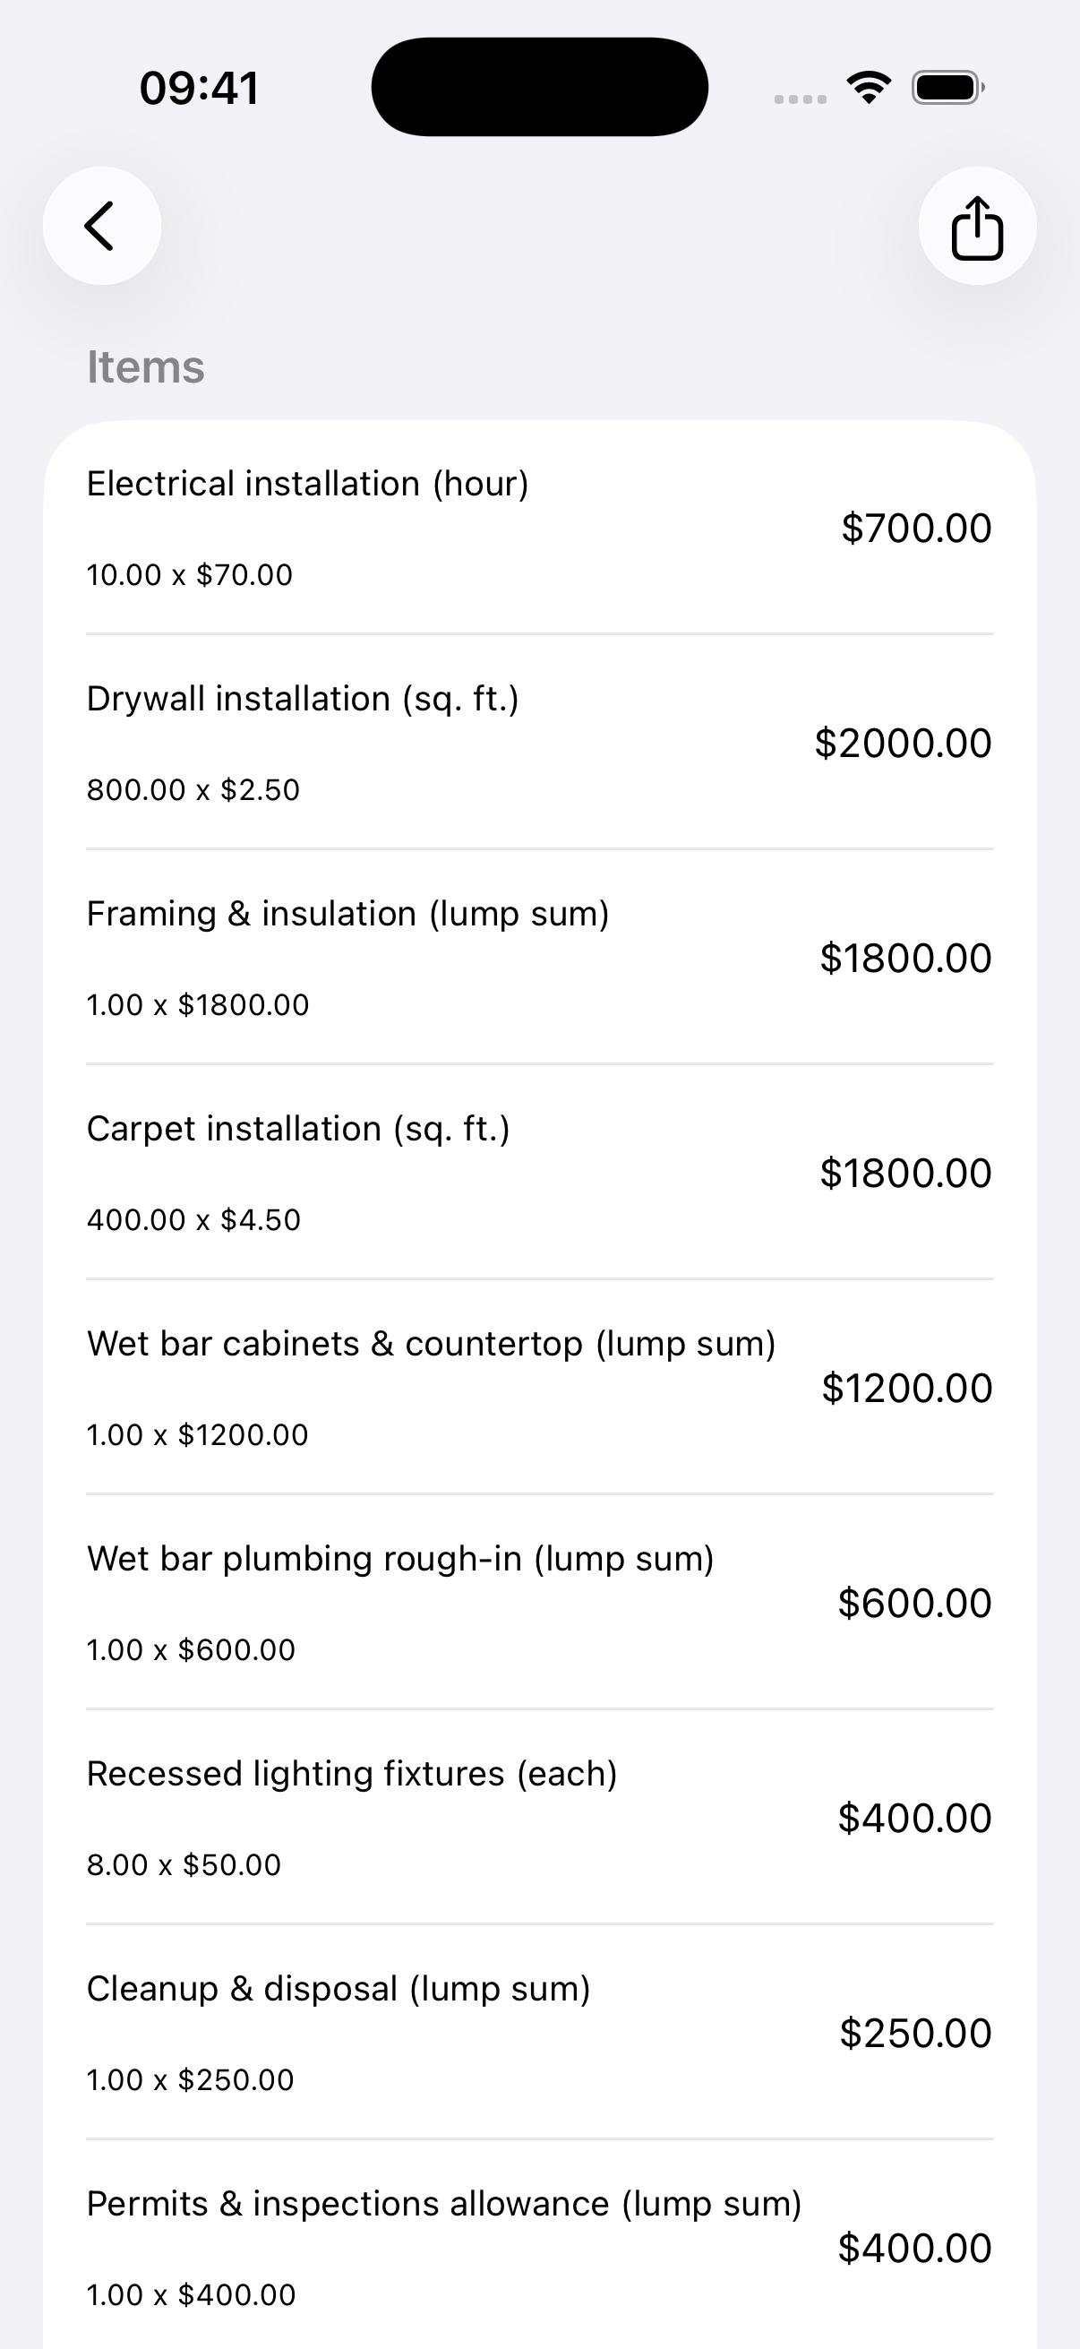Tap the Items section header
The height and width of the screenshot is (2349, 1080).
(x=146, y=366)
